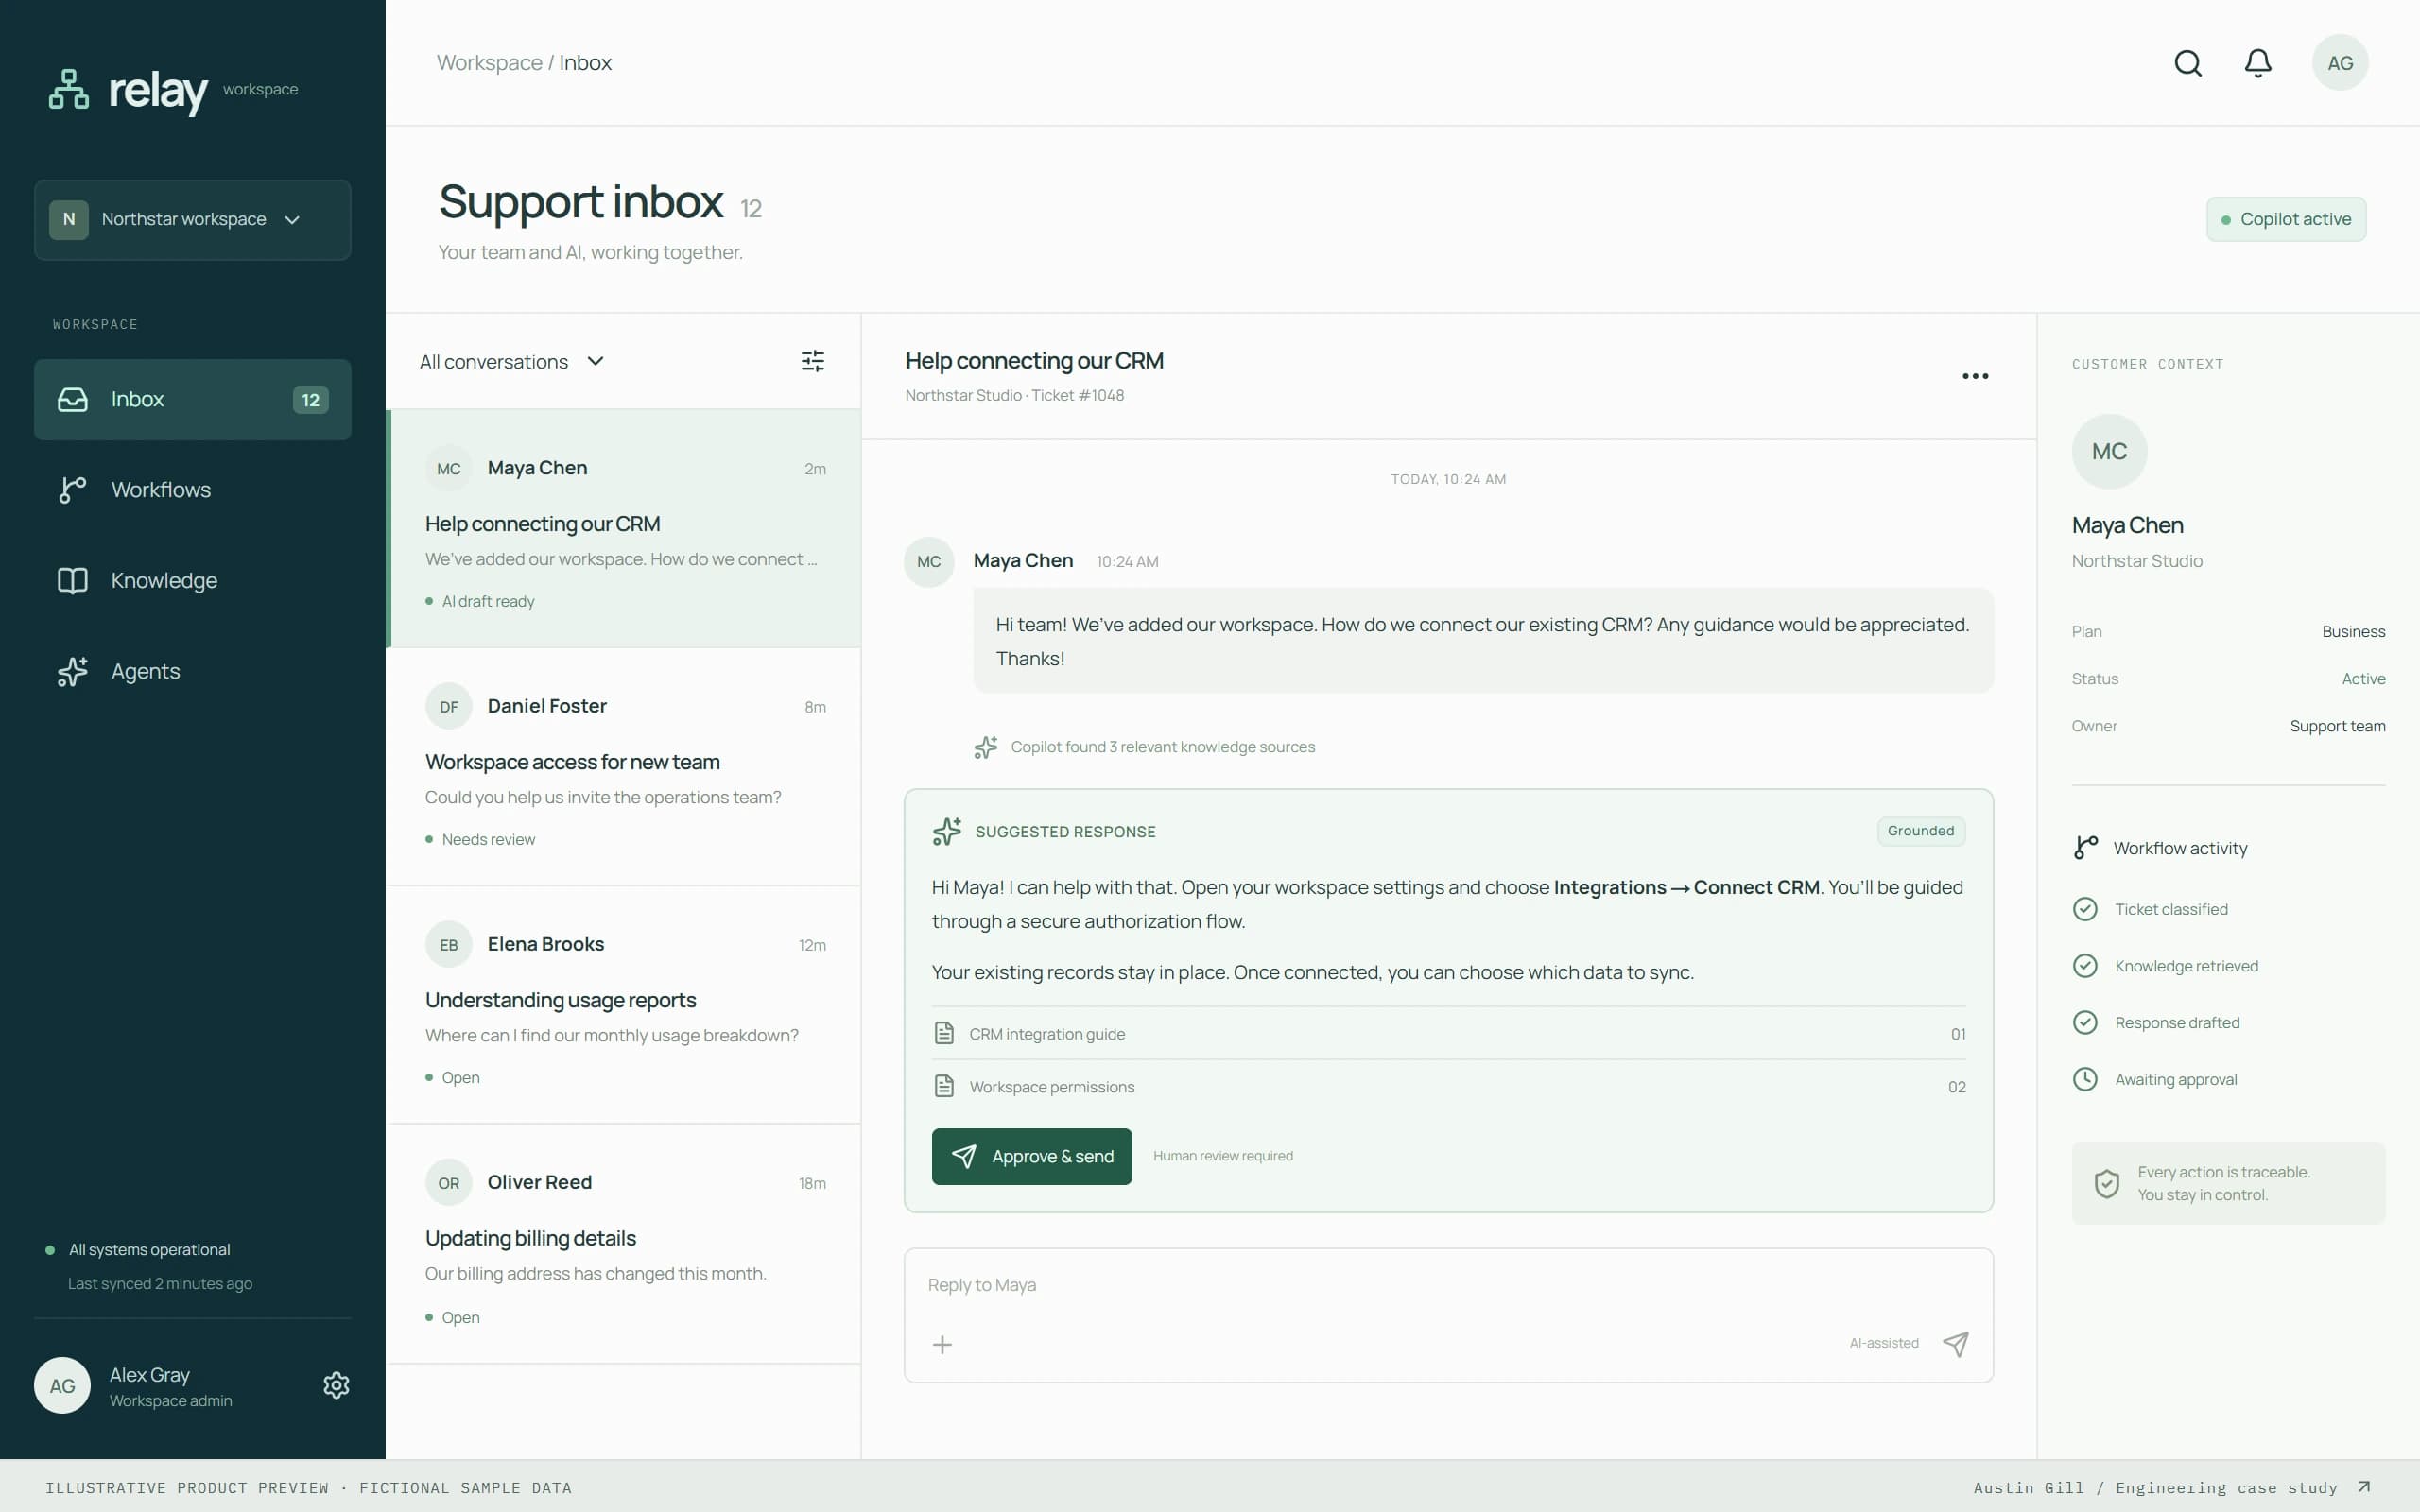Screen dimensions: 2420x1512
Task: Go to Workflows section
Action: (192, 490)
